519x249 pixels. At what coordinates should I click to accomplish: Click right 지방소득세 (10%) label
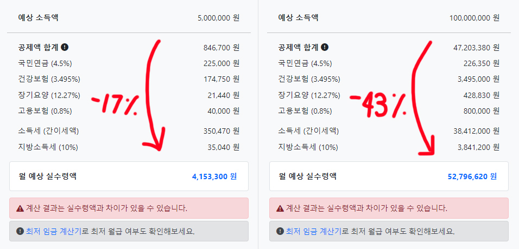click(x=308, y=147)
